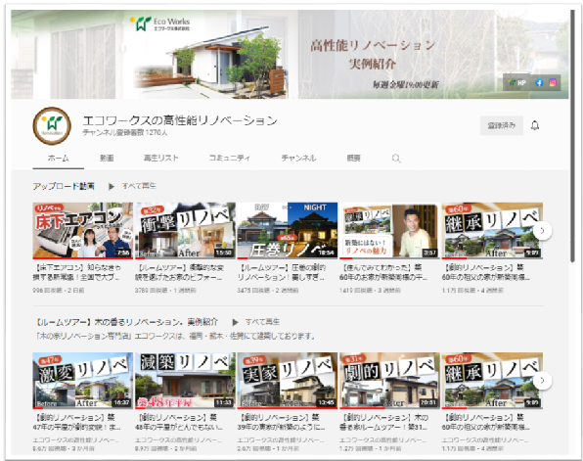Open the 減築リノベ video thumbnail
Screen dimensions: 583x461
[185, 381]
